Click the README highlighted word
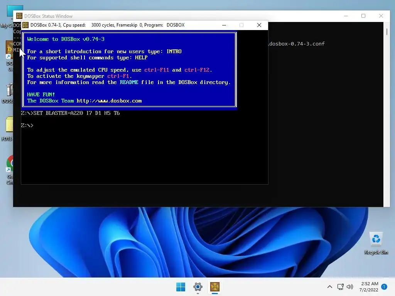 click(129, 82)
